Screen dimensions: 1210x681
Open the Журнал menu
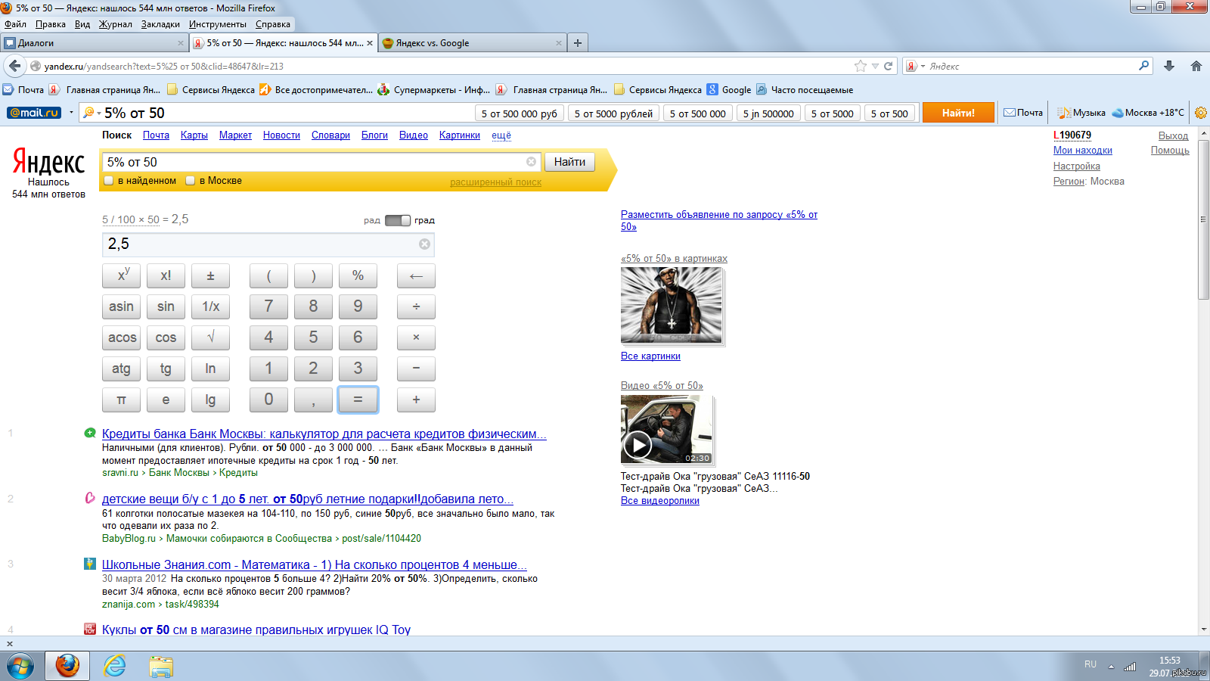(116, 24)
